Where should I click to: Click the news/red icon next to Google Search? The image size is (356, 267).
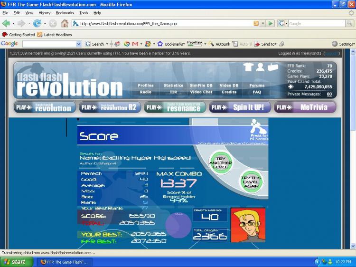pos(117,44)
